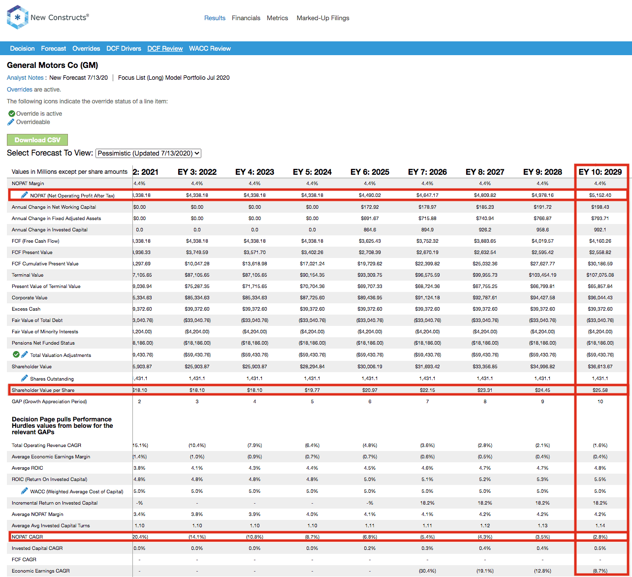Viewport: 632px width, 577px height.
Task: Click the New Forecast 7/13/20 note text
Action: [79, 78]
